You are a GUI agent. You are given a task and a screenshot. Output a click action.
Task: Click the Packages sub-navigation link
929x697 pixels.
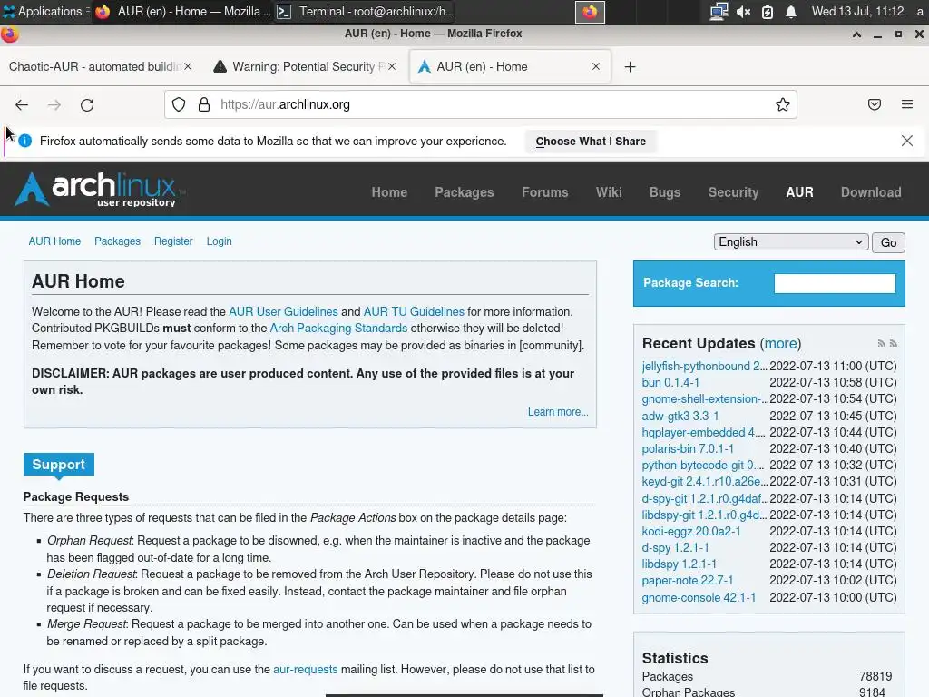point(117,241)
